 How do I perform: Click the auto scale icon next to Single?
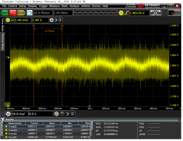(x=30, y=13)
